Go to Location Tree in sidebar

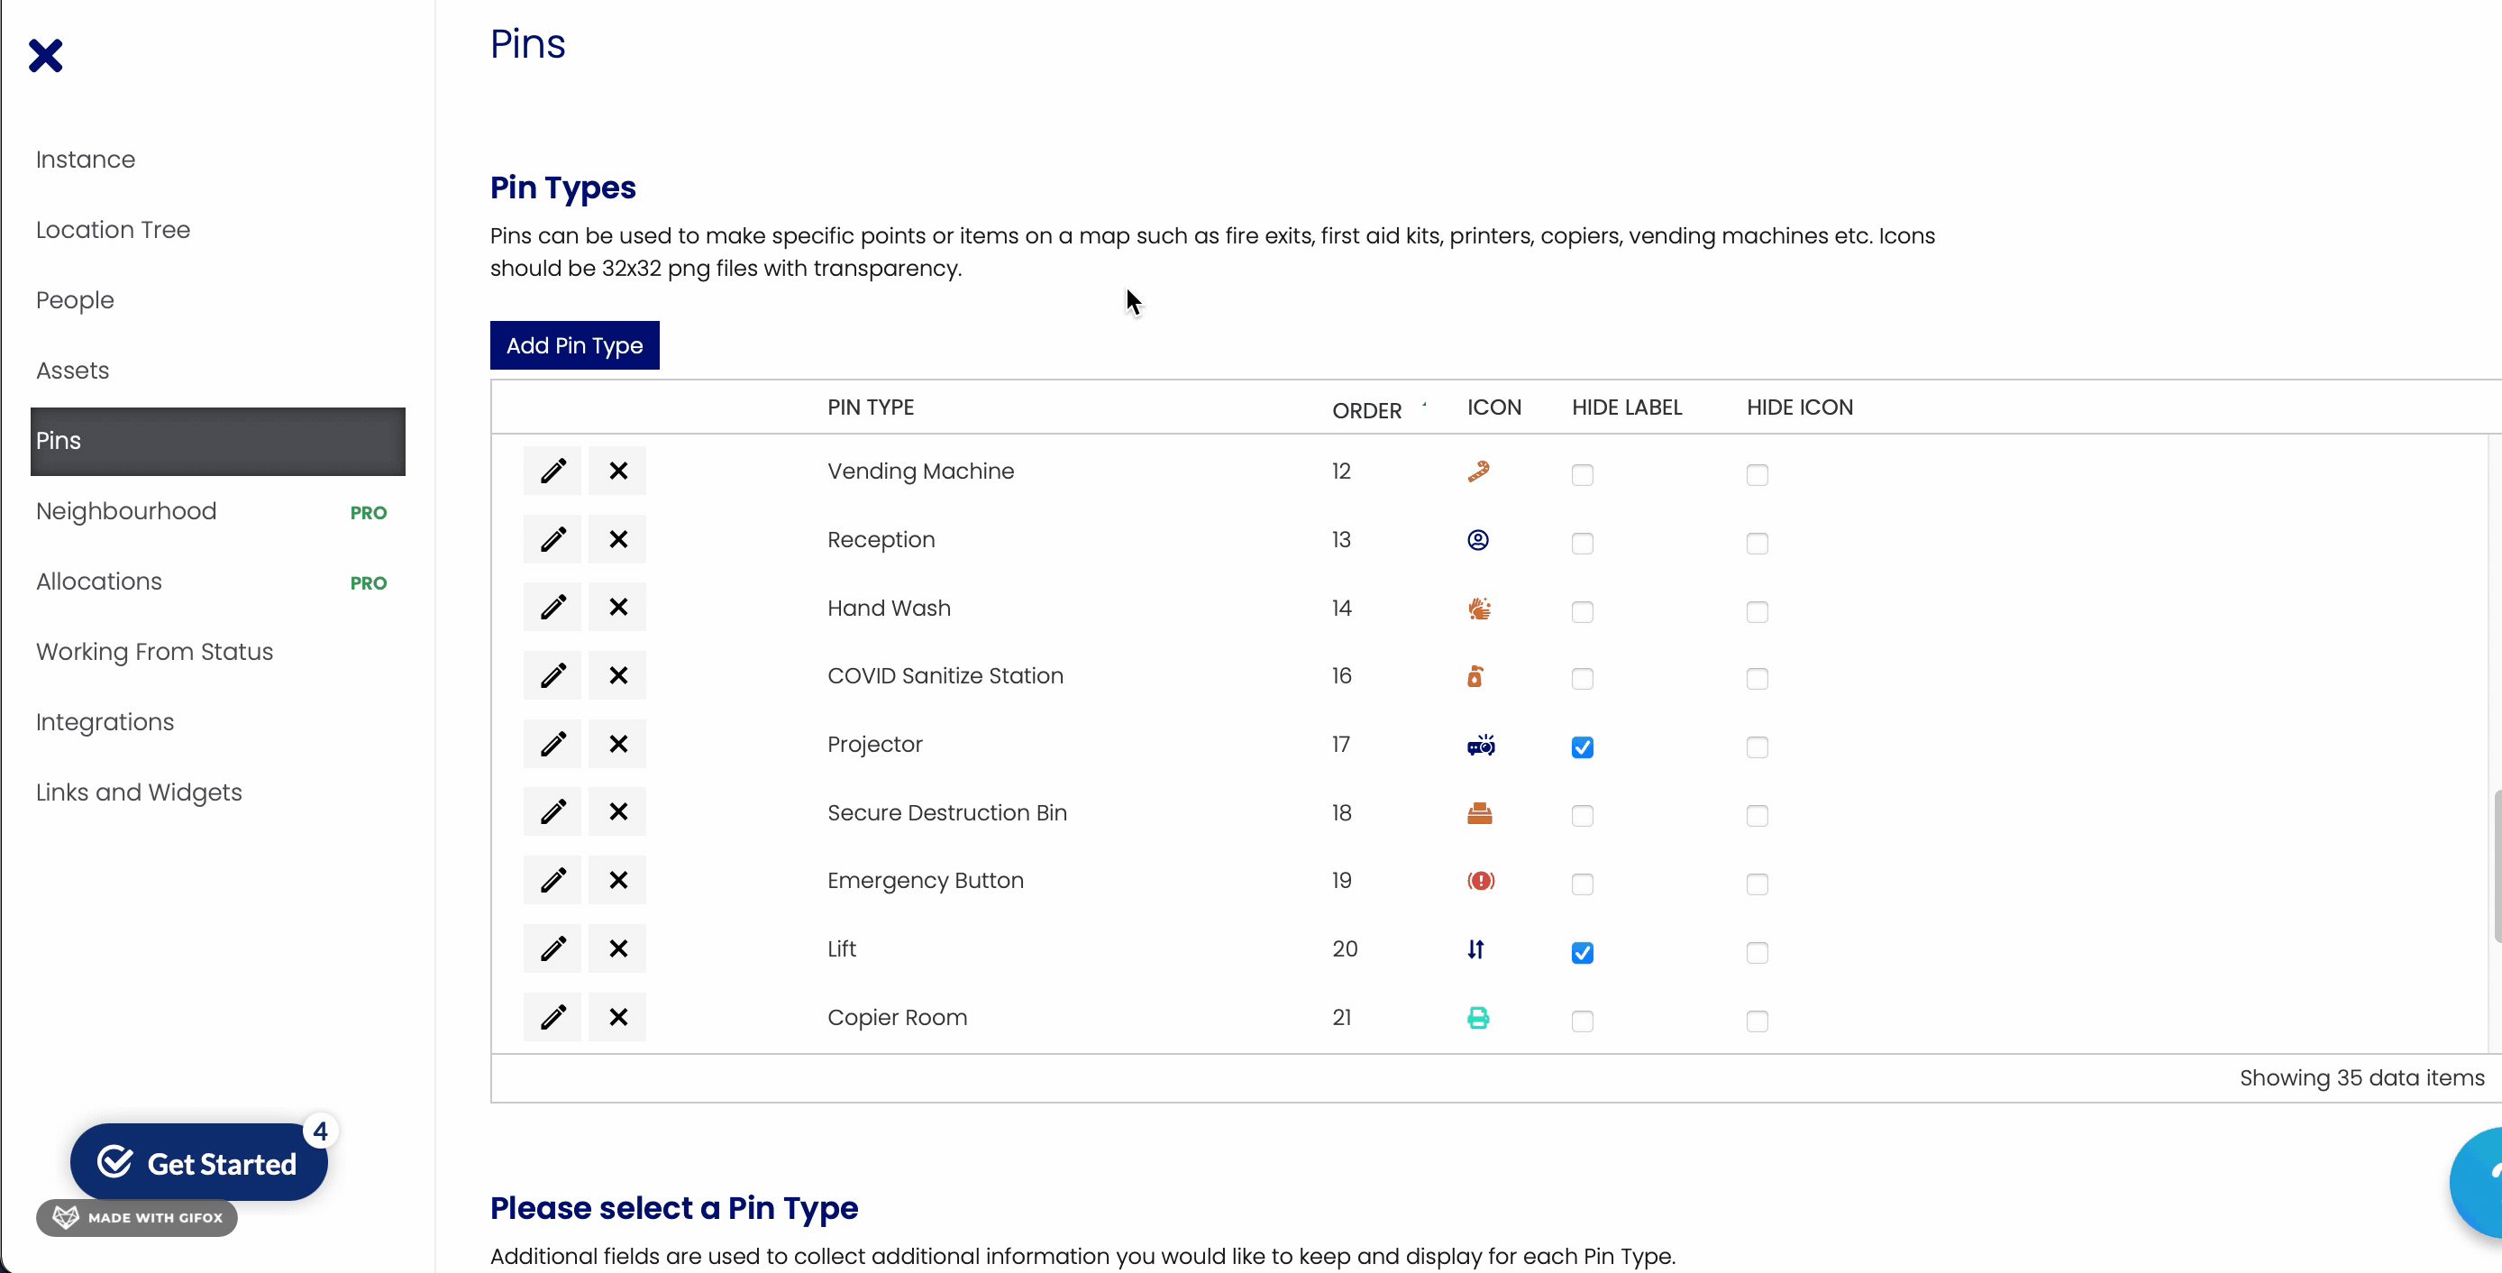click(113, 230)
